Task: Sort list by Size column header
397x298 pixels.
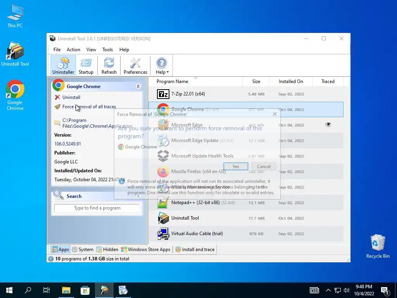Action: (x=256, y=81)
